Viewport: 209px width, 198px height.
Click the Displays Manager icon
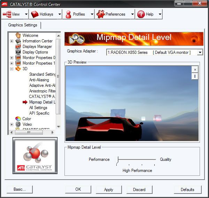click(18, 47)
